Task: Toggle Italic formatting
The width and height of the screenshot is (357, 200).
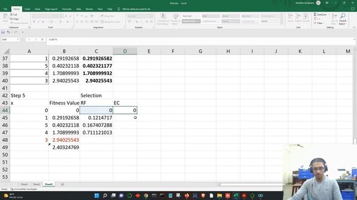Action: point(38,22)
